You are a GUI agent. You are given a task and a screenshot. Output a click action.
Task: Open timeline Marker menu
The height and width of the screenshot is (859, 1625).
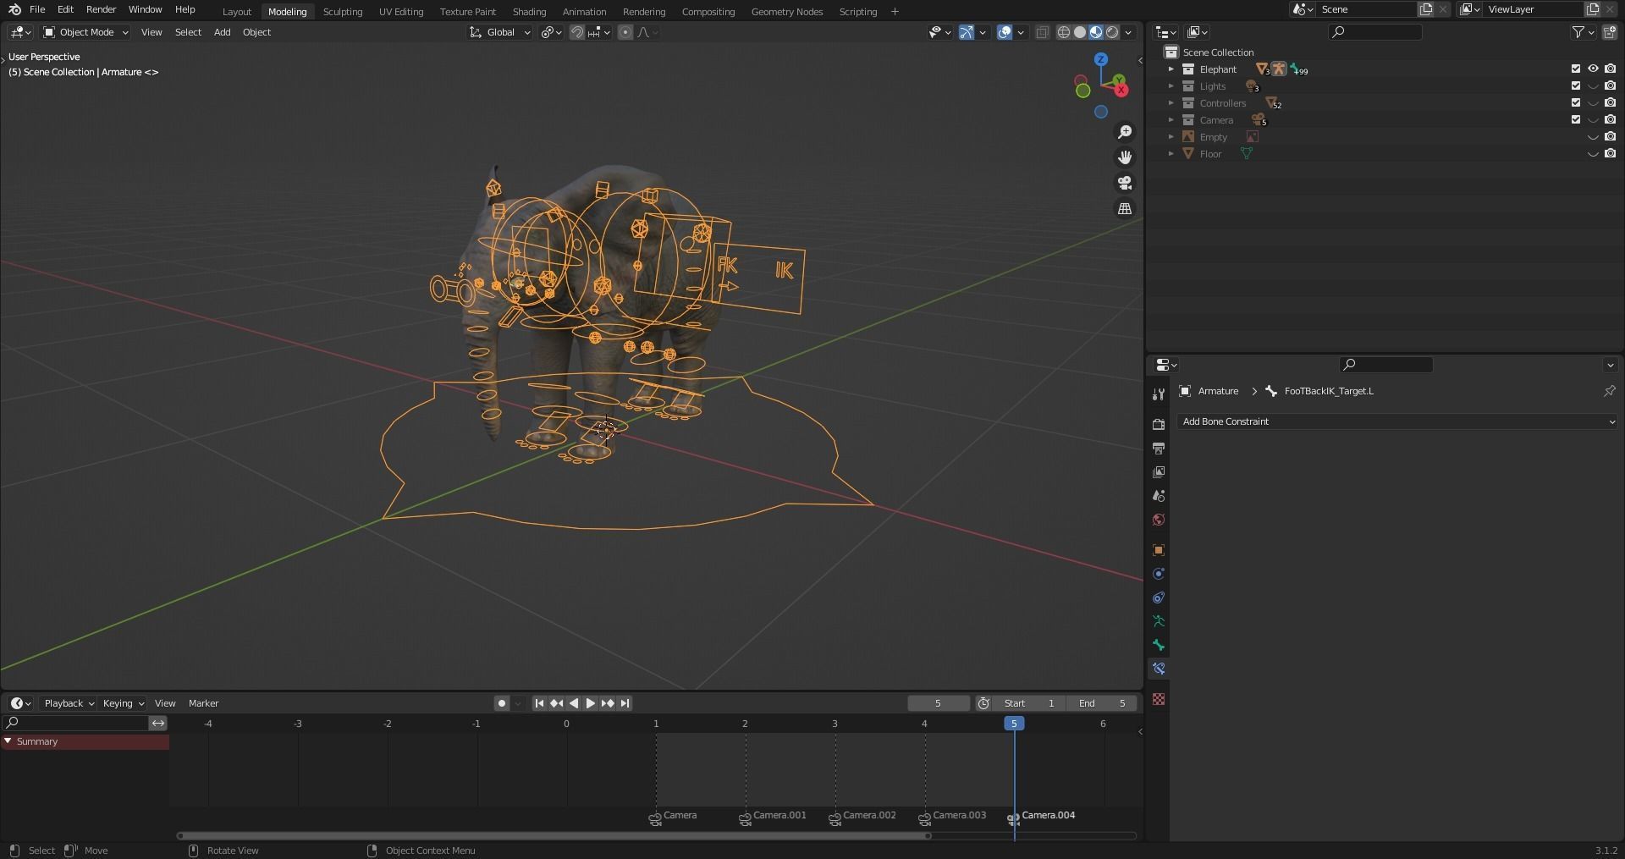point(203,703)
